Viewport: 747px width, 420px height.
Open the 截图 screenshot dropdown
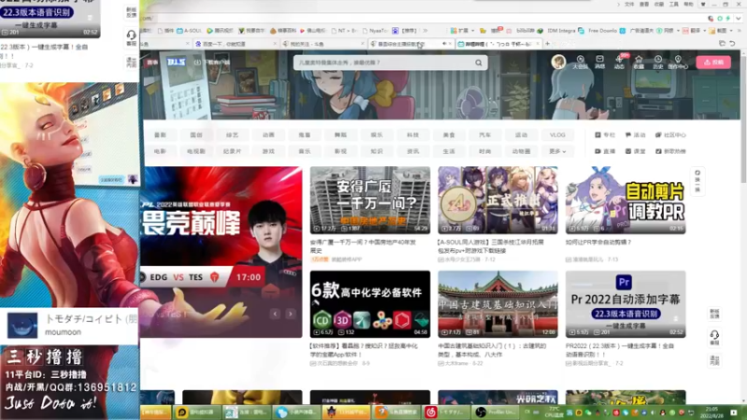pos(721,31)
